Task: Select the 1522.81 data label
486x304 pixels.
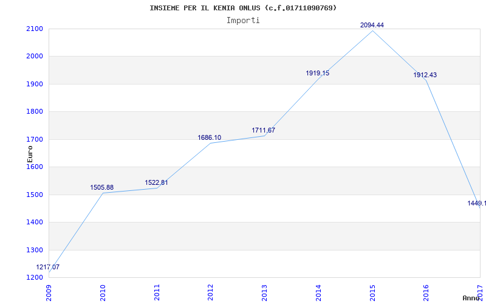Action: point(156,182)
